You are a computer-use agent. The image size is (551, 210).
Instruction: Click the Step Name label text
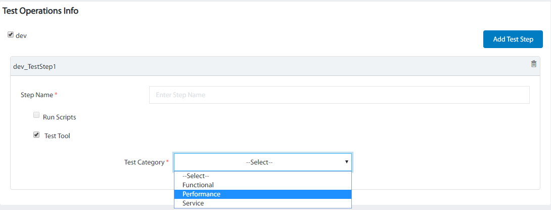point(37,95)
